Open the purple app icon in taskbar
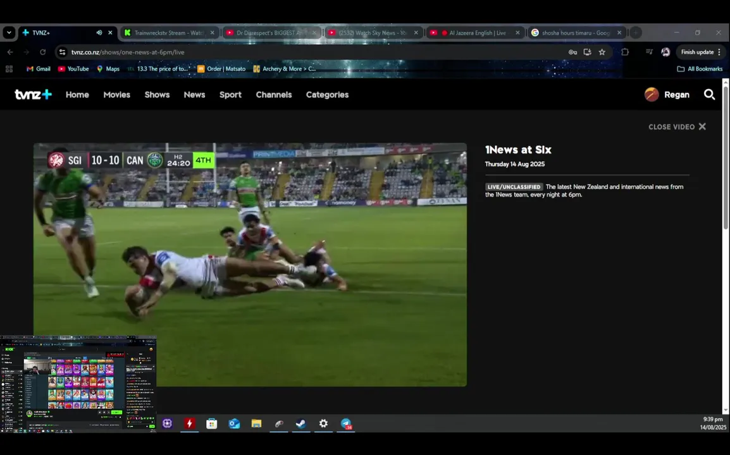This screenshot has width=730, height=455. point(167,423)
